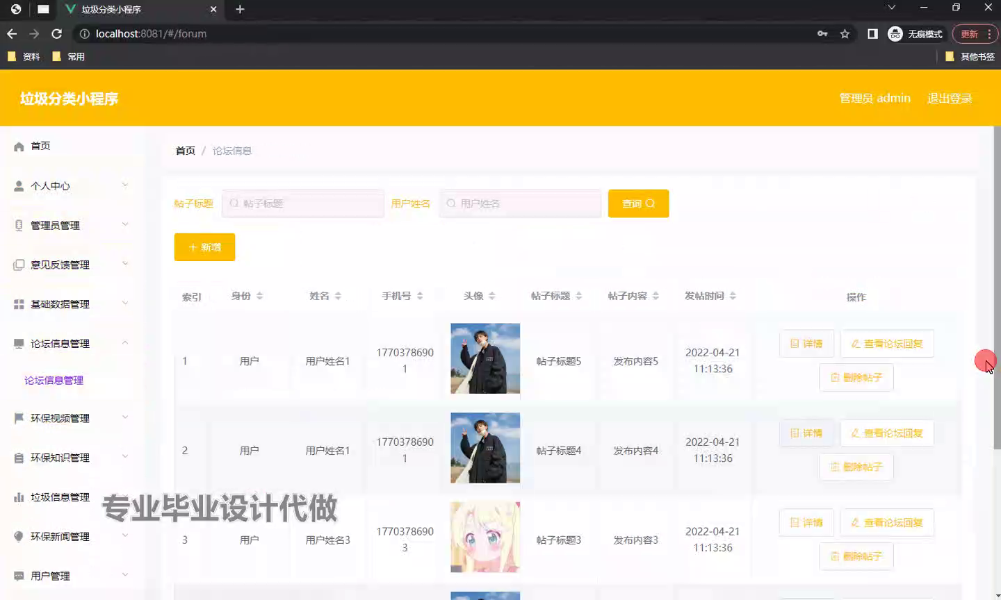Expand the 环保知识管理 chevron
This screenshot has height=600, width=1001.
125,457
